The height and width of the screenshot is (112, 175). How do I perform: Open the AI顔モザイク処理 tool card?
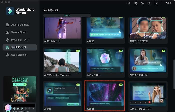148,30
